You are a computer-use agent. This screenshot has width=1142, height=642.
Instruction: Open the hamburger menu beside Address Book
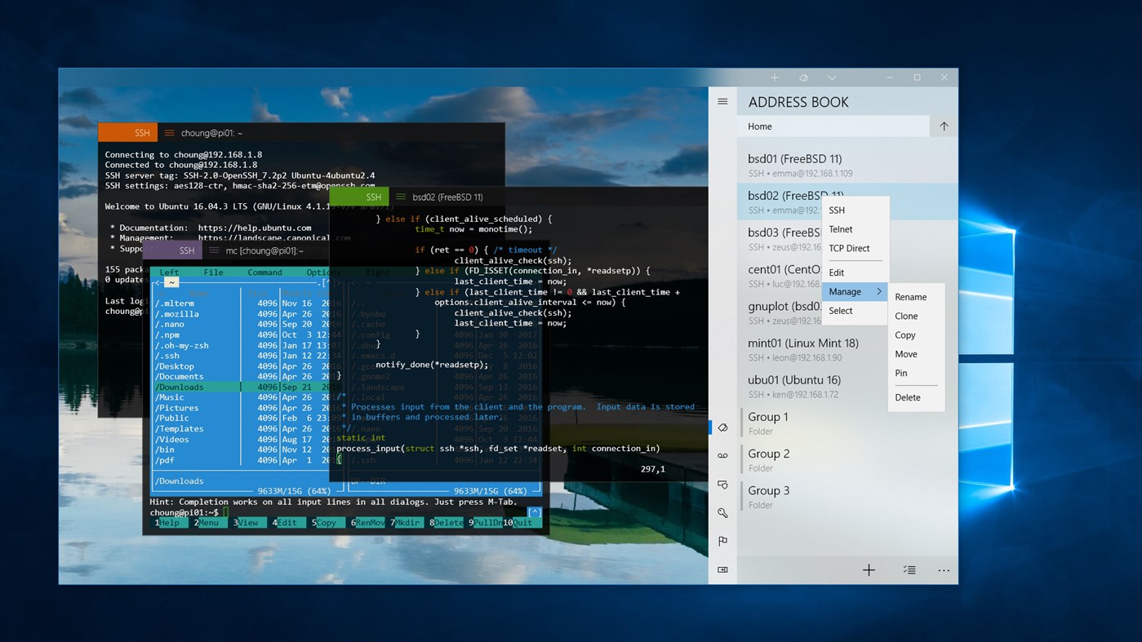tap(722, 102)
